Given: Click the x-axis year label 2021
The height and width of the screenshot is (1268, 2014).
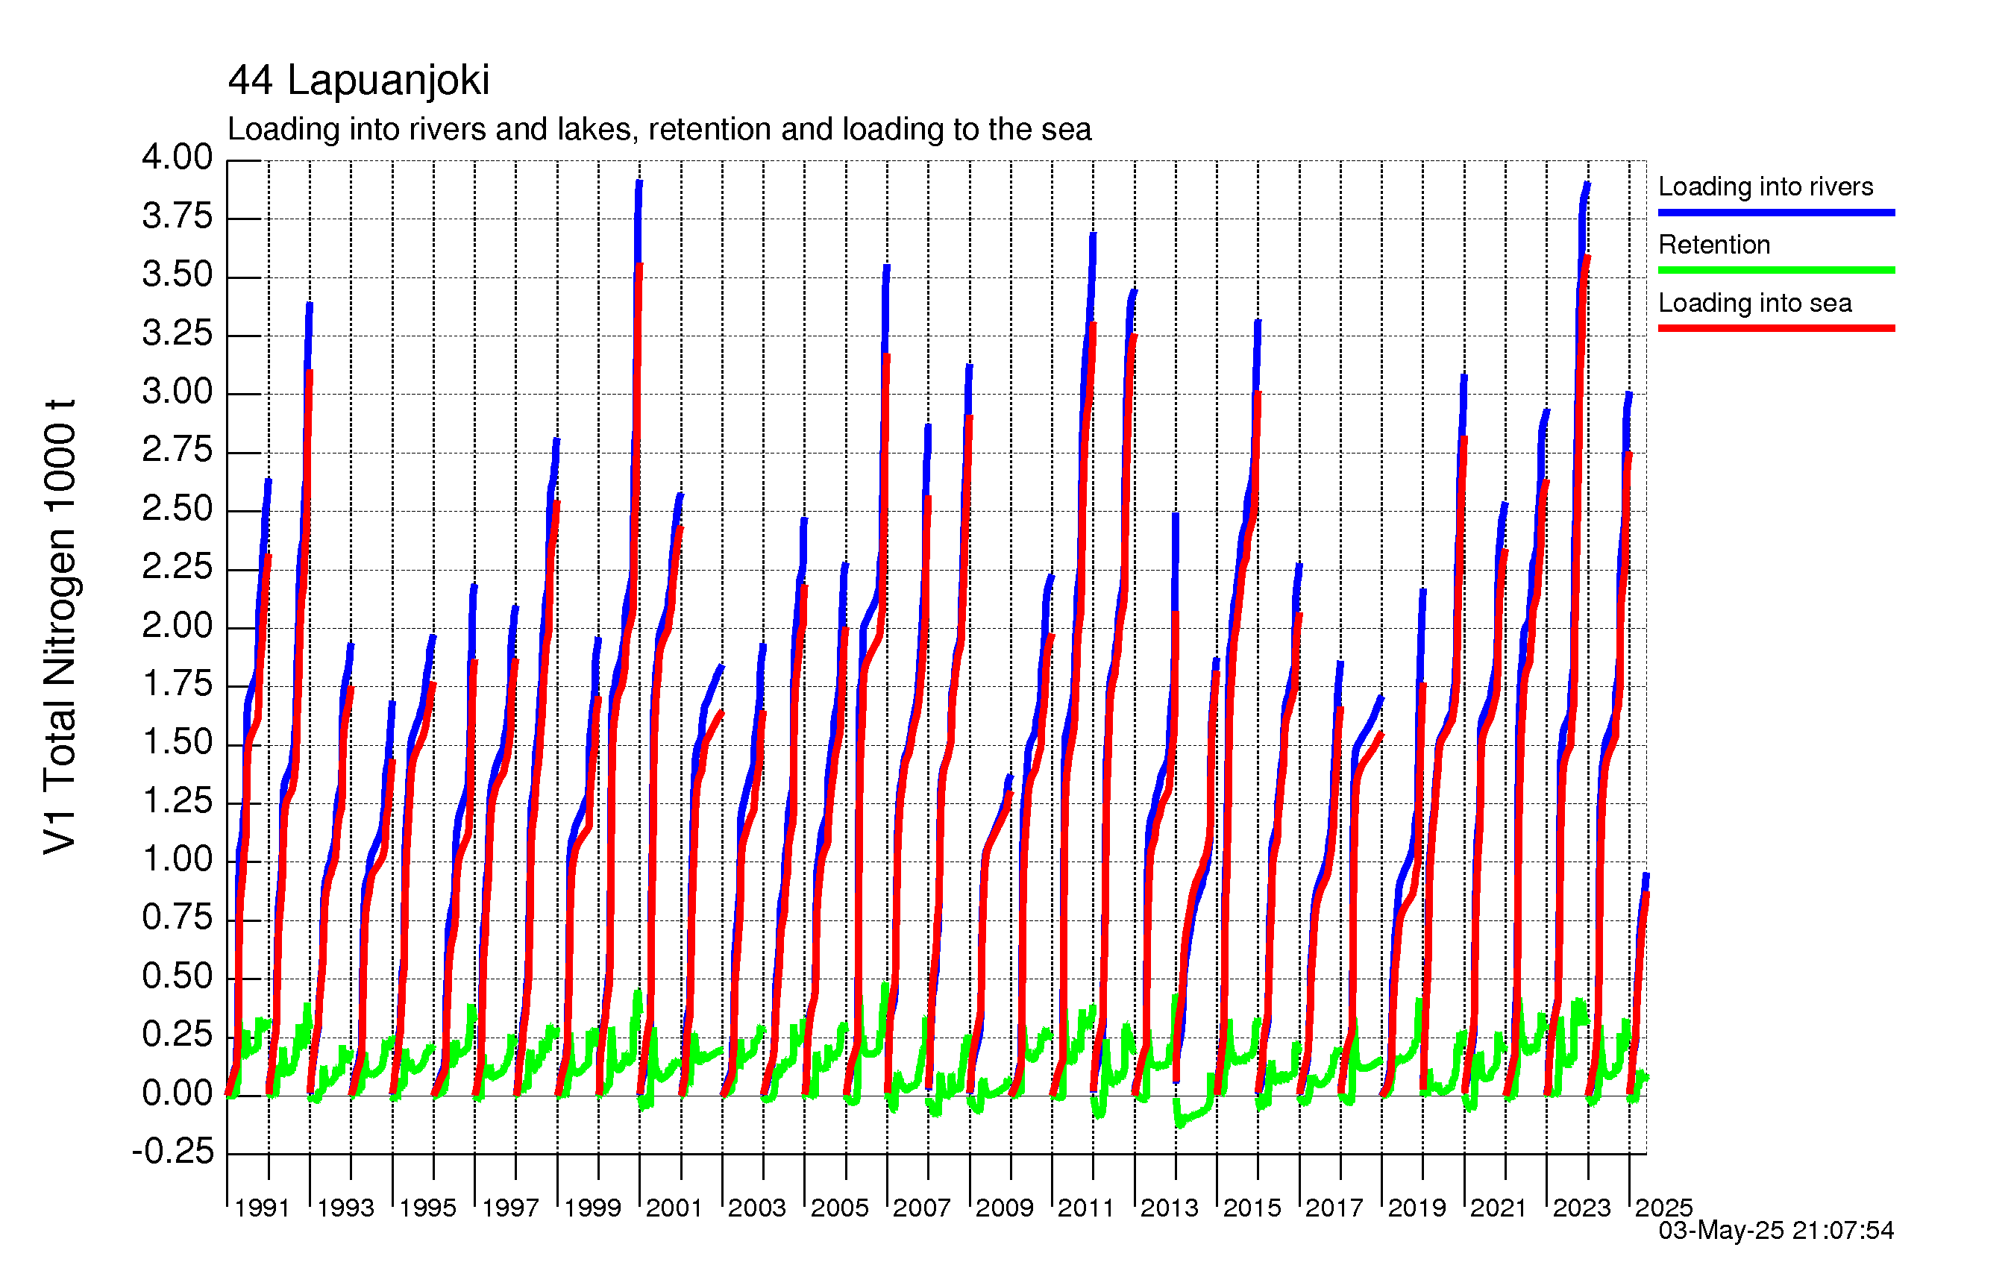Looking at the screenshot, I should (1499, 1208).
